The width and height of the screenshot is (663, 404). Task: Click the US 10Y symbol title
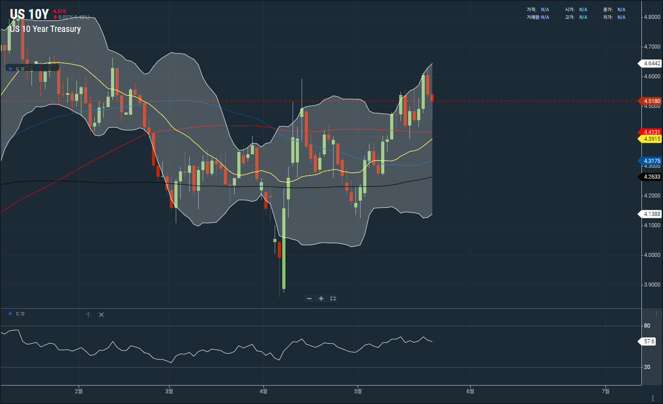tap(29, 14)
